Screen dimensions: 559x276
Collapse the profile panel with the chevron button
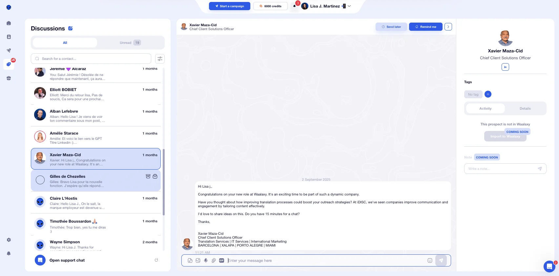(x=448, y=27)
